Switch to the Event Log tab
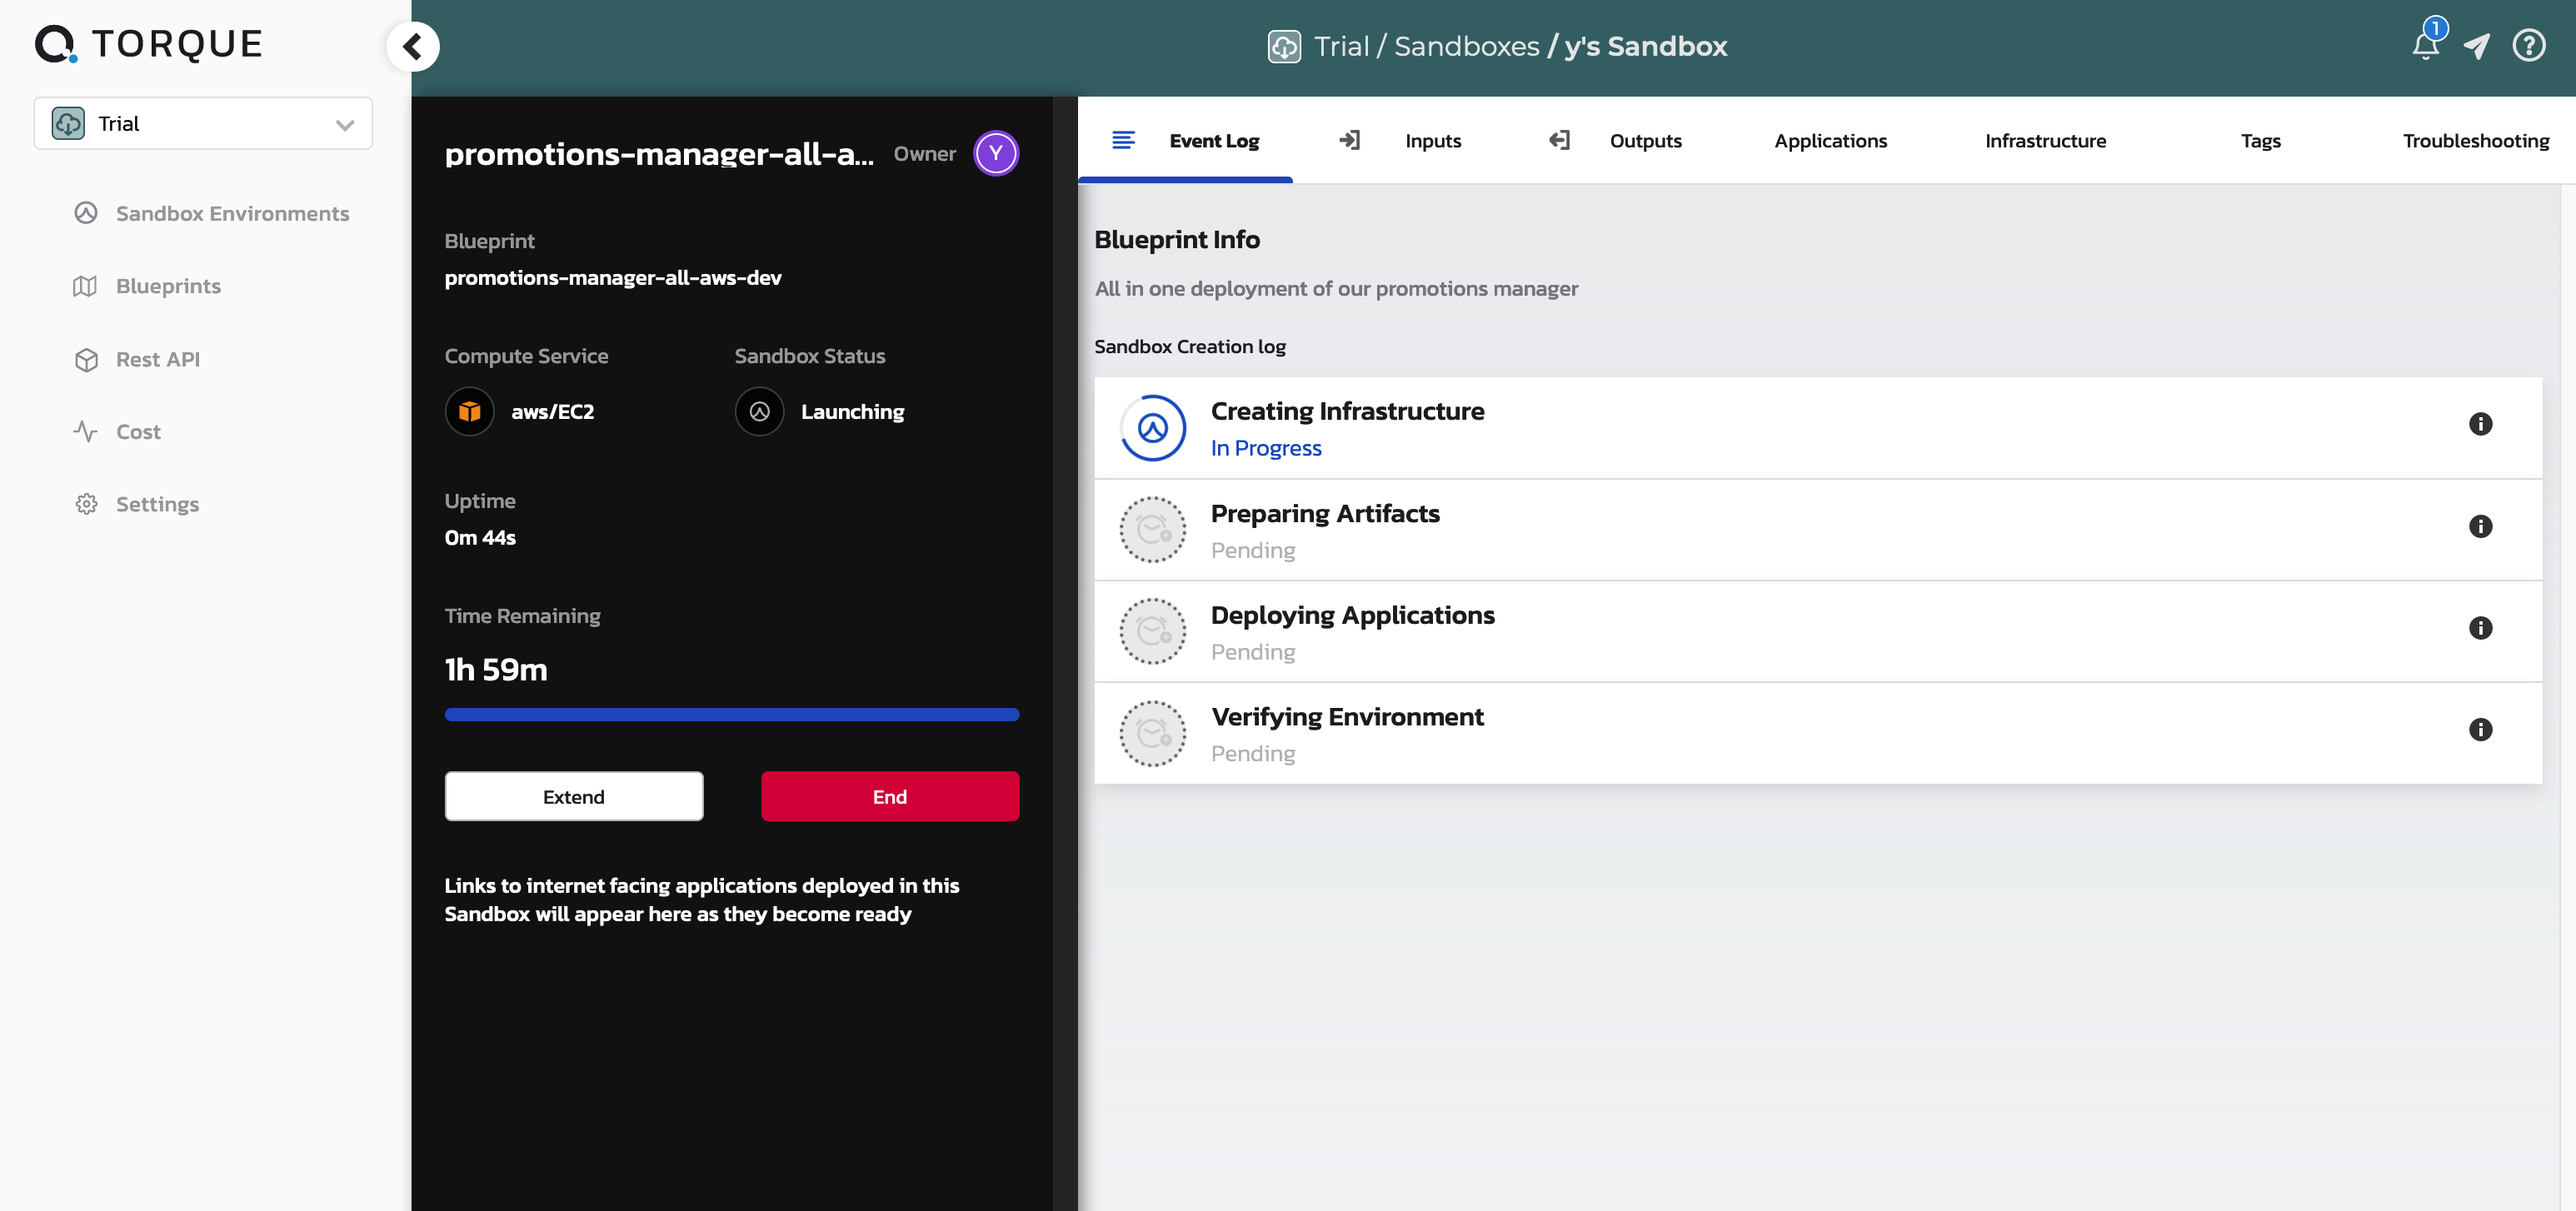 [1186, 141]
